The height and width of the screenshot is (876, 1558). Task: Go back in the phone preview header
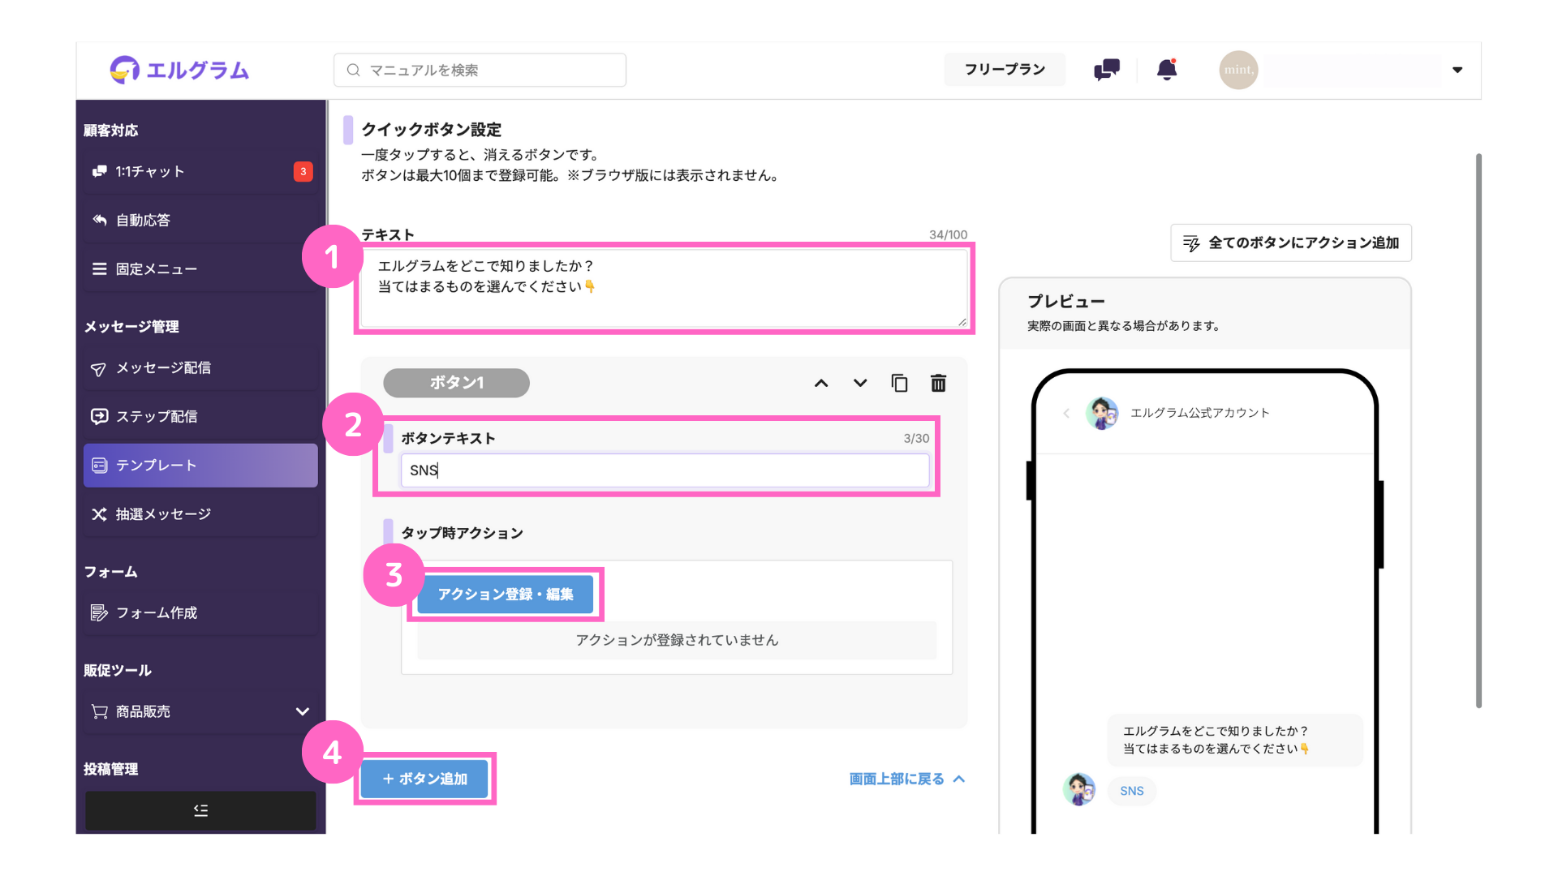coord(1066,413)
